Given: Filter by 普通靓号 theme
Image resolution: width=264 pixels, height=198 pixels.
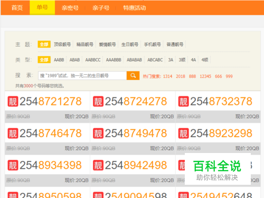Looking at the screenshot, I should [x=175, y=44].
